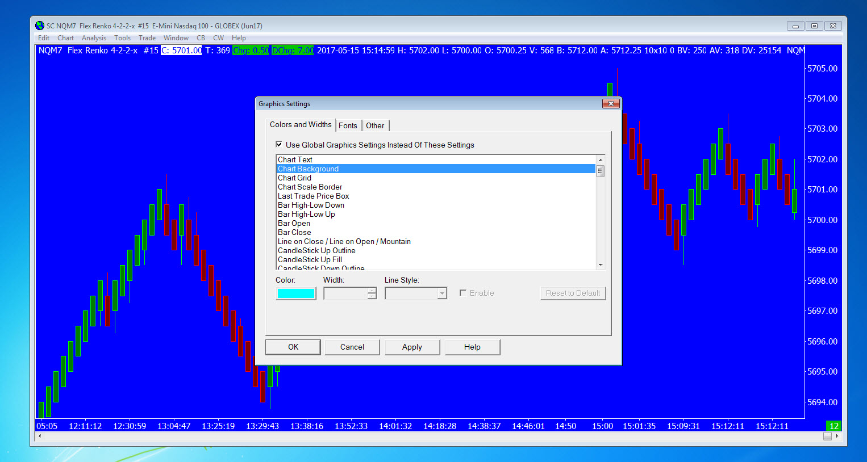Select CandleStick Up Fill item
Viewport: 867px width, 462px height.
click(436, 259)
